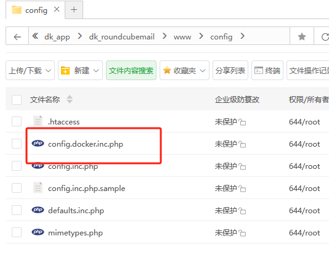Check the defaults.inc.php checkbox
The height and width of the screenshot is (273, 329).
tap(17, 210)
